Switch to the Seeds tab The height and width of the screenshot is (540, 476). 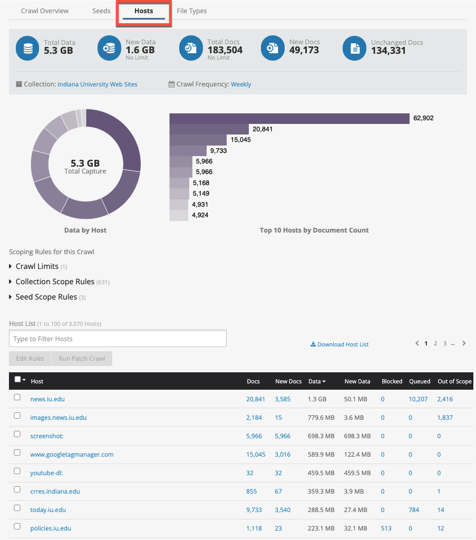click(101, 11)
